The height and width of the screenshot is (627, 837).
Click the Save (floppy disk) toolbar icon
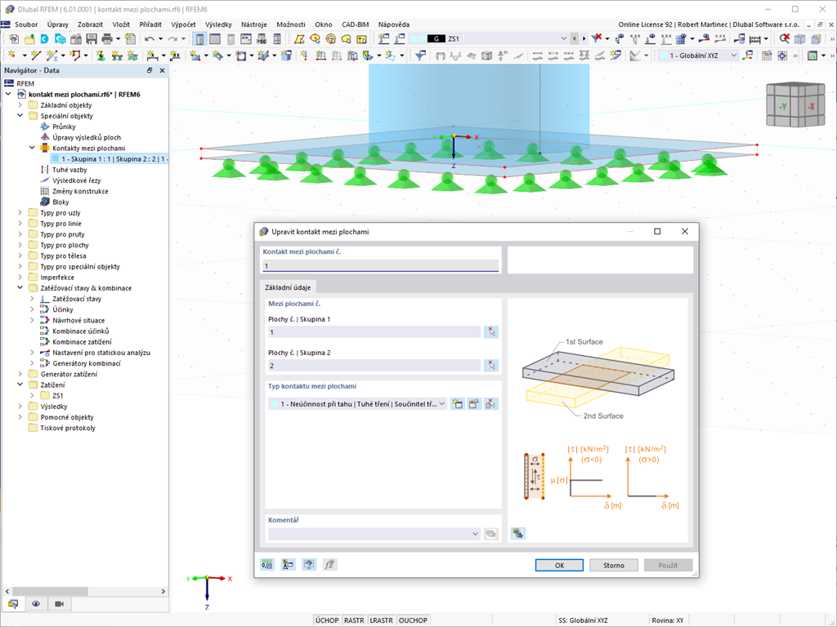pos(92,39)
